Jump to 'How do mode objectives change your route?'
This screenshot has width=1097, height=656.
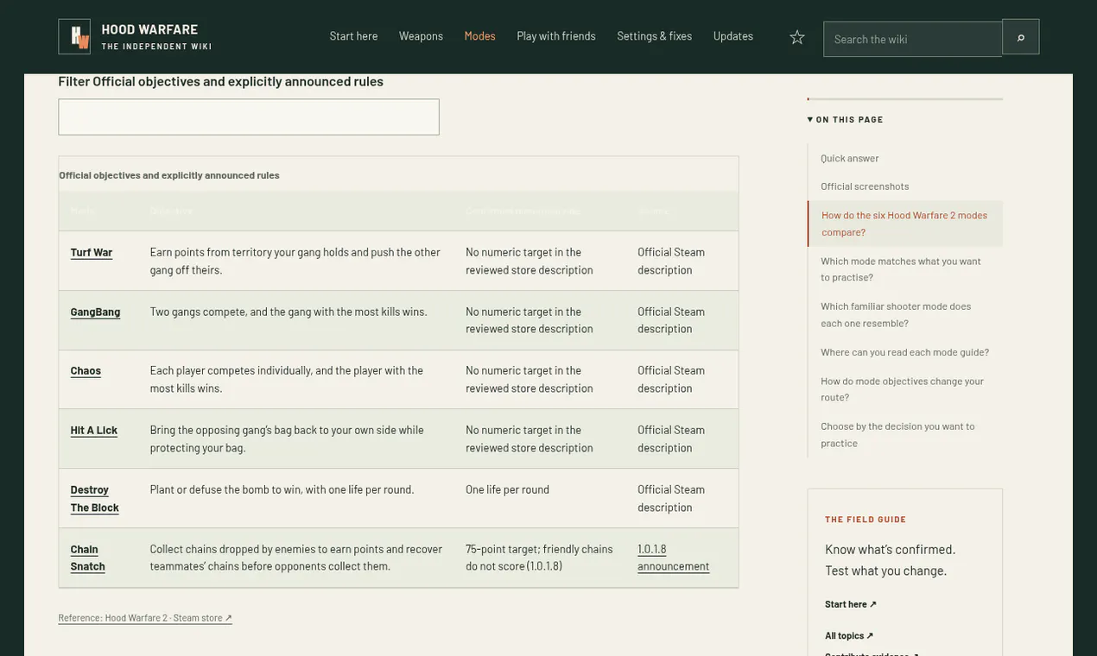903,388
